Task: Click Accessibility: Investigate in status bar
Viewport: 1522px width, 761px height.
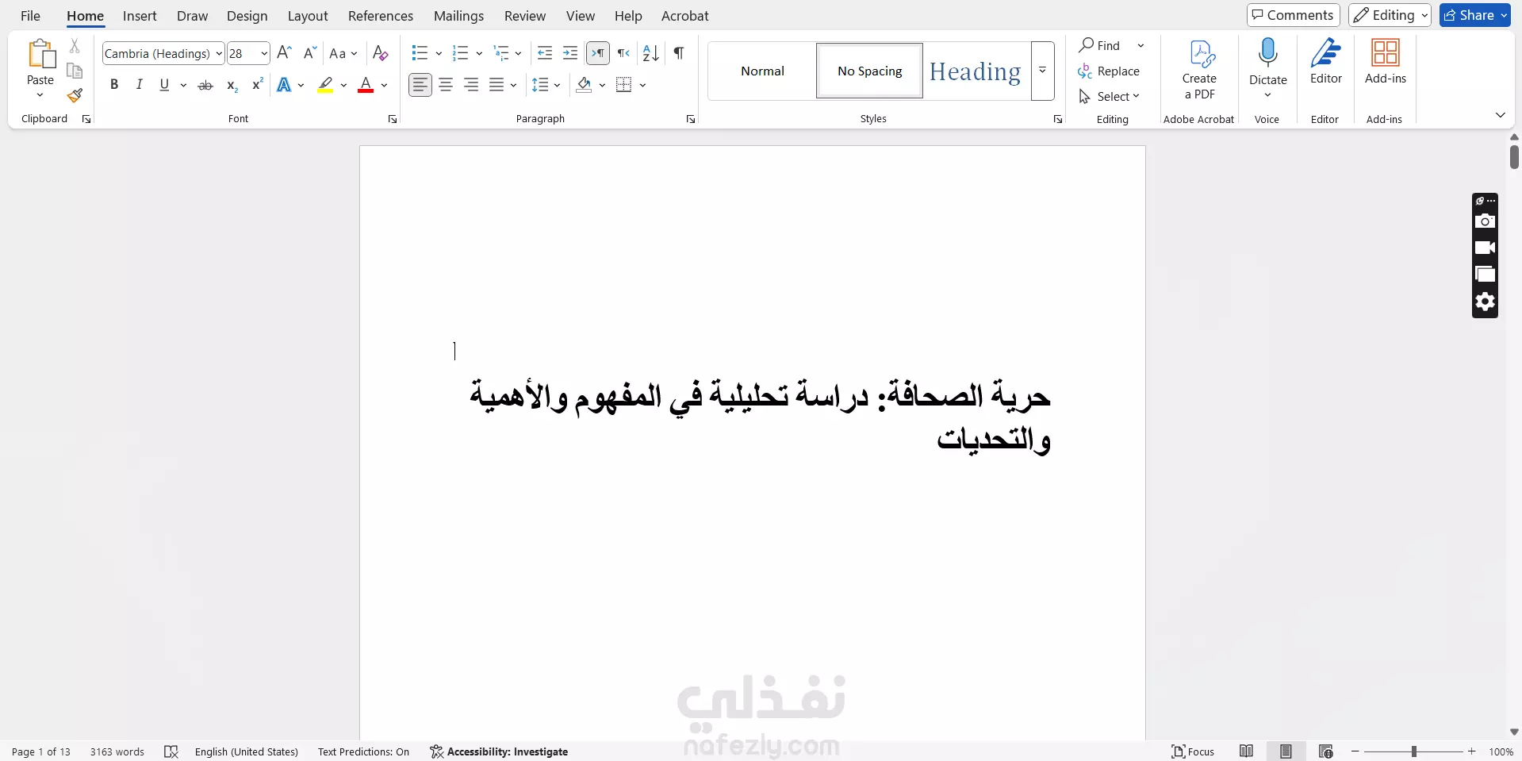Action: tap(499, 751)
